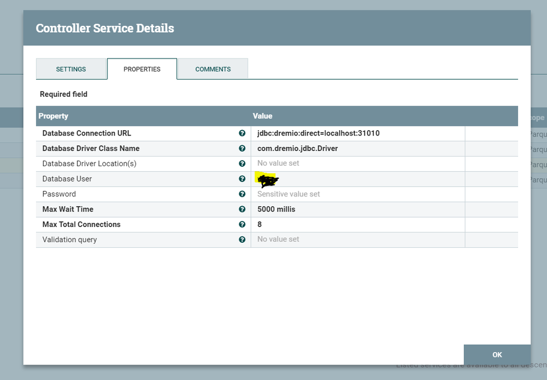Select the PROPERTIES tab

click(x=142, y=69)
